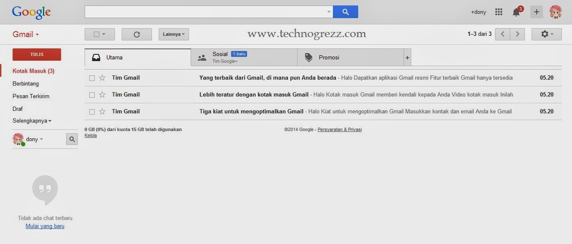Image resolution: width=572 pixels, height=244 pixels.
Task: Expand the Gmail product switcher dropdown
Action: 26,35
